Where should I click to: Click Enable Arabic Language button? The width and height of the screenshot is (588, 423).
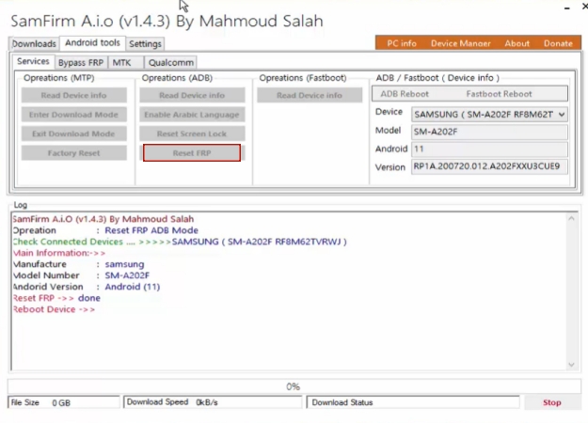coord(192,115)
